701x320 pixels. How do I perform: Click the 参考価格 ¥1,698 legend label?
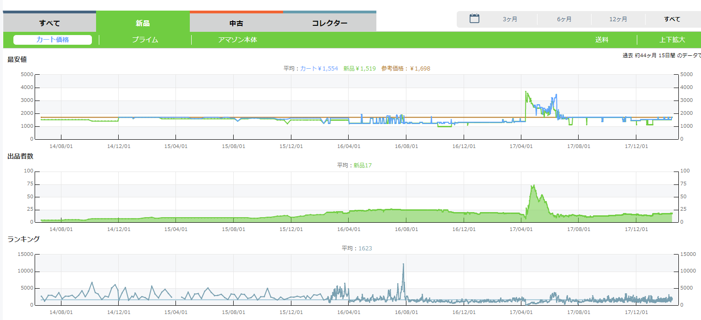(x=405, y=69)
